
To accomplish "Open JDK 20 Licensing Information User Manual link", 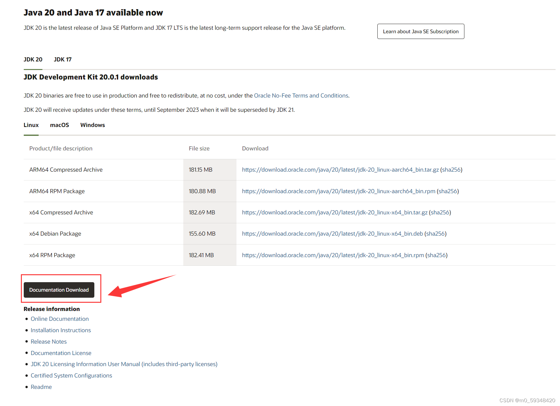I will click(x=124, y=364).
